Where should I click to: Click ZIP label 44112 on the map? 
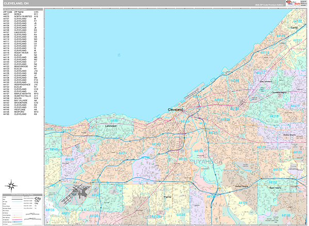(x=261, y=73)
